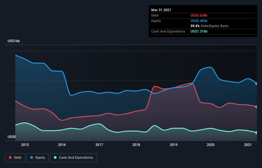Click the US$9.483b equity value

click(x=199, y=21)
